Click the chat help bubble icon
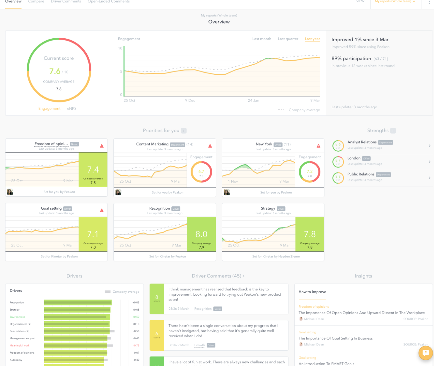Screen dimensions: 434x370 point(426,353)
